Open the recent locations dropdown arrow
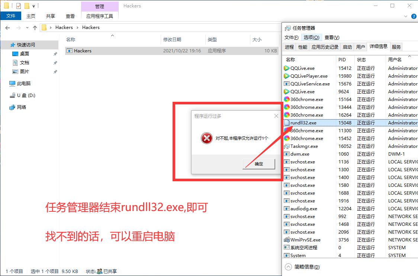The width and height of the screenshot is (418, 276). click(27, 27)
